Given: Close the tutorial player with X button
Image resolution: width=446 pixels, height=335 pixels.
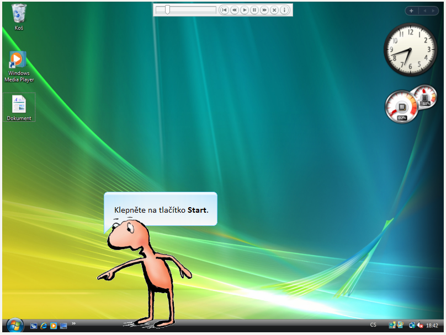Looking at the screenshot, I should coord(274,10).
